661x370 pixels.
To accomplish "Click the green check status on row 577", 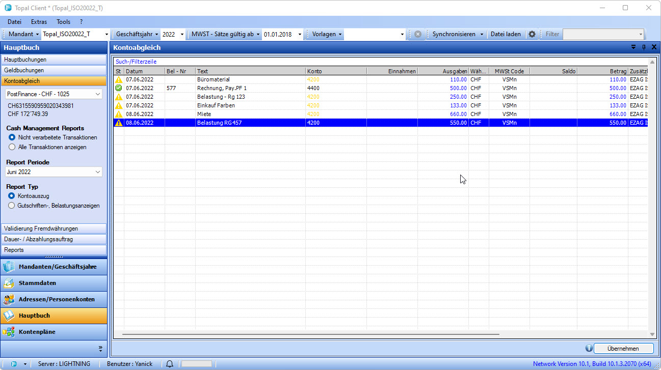I will (x=118, y=89).
